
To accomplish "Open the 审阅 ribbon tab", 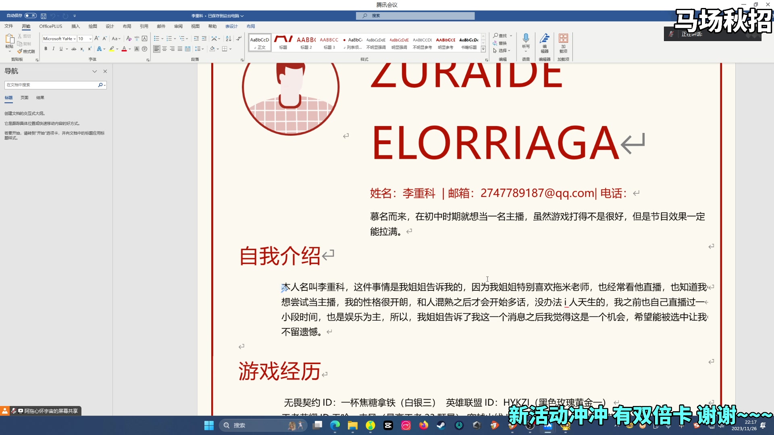I will point(179,26).
